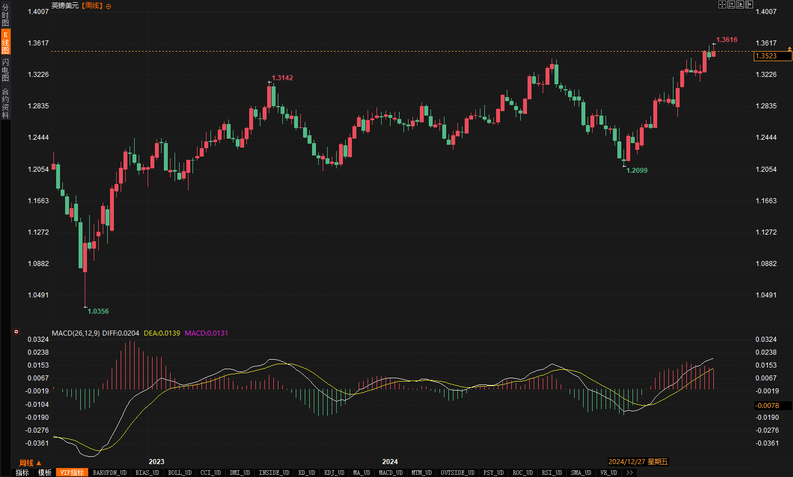Click the 2024/12/27 星期五 date label

[638, 462]
